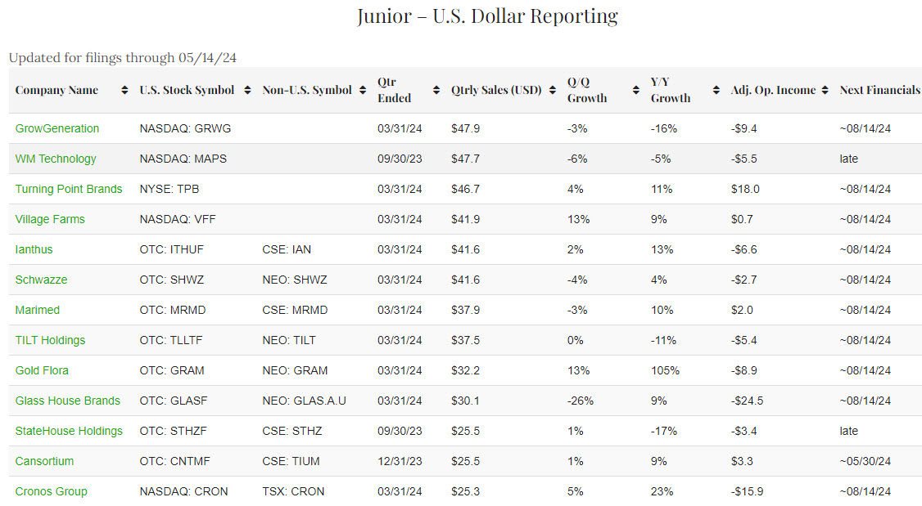This screenshot has height=506, width=922.
Task: Open the Schwazze company link
Action: 42,280
